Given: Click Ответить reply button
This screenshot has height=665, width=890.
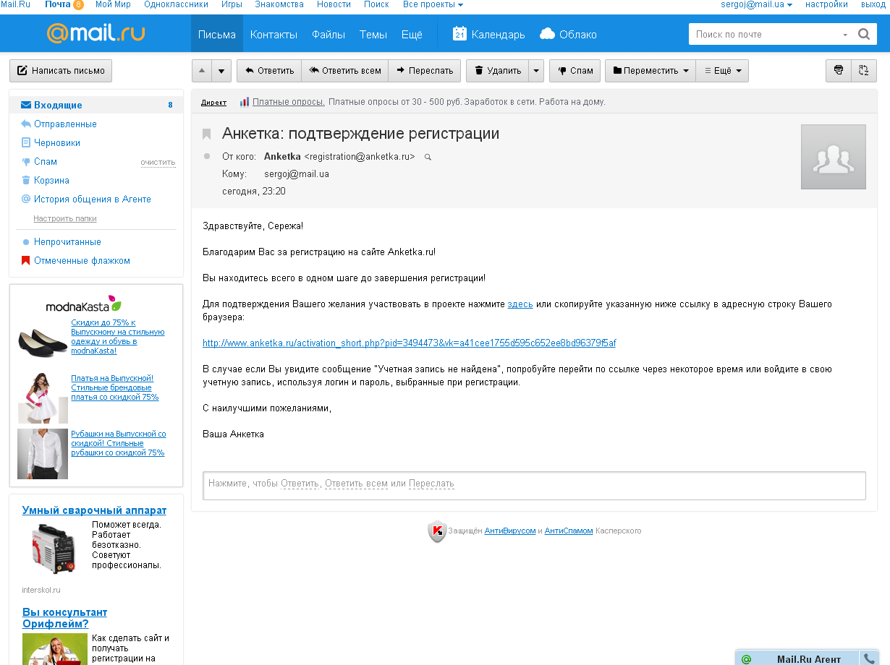Looking at the screenshot, I should coord(269,71).
